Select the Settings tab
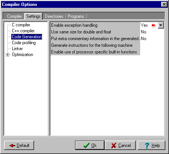Viewport: 169px width, 154px height. [x=33, y=16]
